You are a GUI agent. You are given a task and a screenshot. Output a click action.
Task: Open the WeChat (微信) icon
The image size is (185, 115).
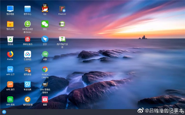[45, 24]
